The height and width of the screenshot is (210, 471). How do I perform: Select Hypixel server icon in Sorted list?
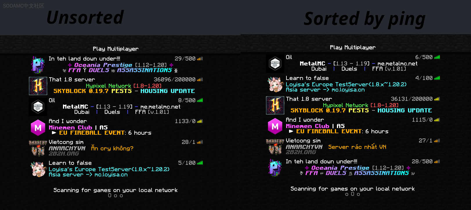pos(275,105)
